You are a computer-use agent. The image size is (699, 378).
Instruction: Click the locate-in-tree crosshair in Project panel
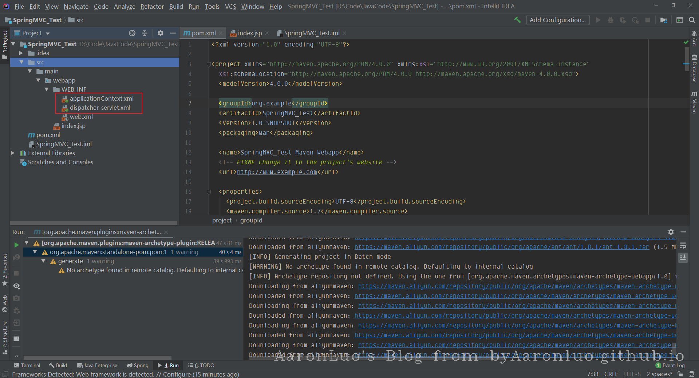coord(132,33)
